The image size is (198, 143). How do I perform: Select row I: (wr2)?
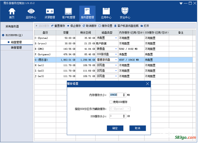[x=113, y=71]
